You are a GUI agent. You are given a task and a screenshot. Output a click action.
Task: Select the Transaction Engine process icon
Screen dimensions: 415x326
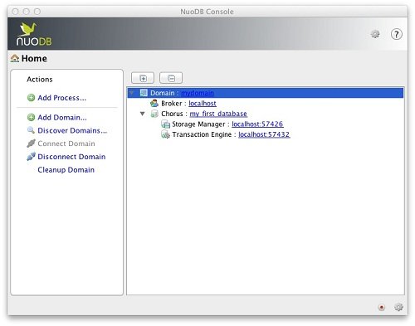tap(165, 134)
